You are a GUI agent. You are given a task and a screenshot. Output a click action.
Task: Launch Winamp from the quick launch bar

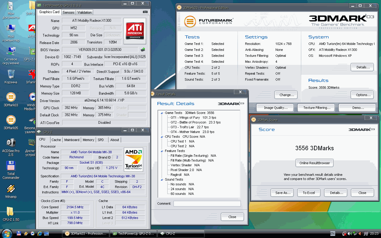pos(26,234)
